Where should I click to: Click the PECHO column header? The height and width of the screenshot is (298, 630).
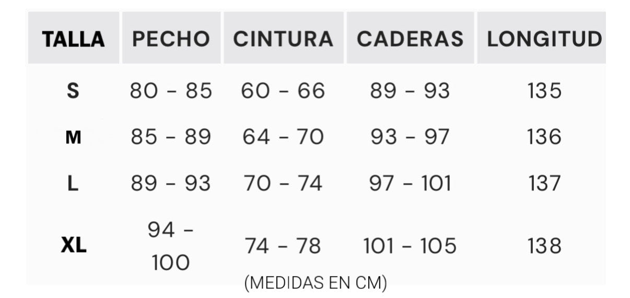pos(171,39)
